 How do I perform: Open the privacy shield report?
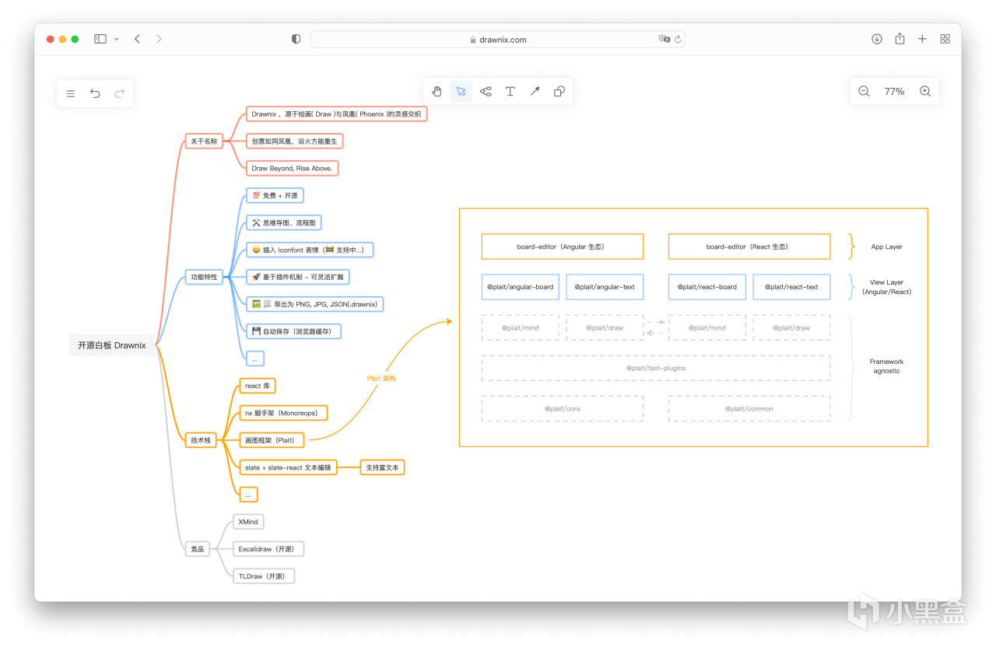pyautogui.click(x=296, y=39)
